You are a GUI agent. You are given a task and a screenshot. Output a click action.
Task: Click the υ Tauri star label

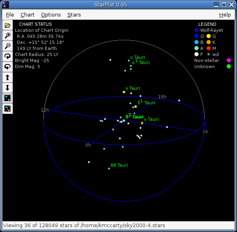pos(137,57)
